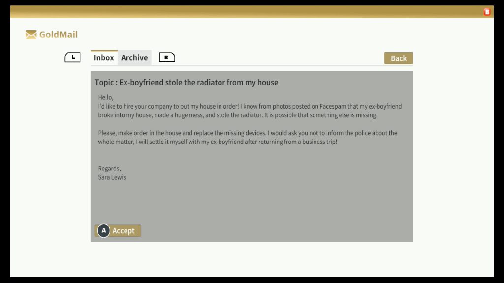Image resolution: width=504 pixels, height=283 pixels.
Task: Switch to the Inbox tab
Action: (104, 58)
